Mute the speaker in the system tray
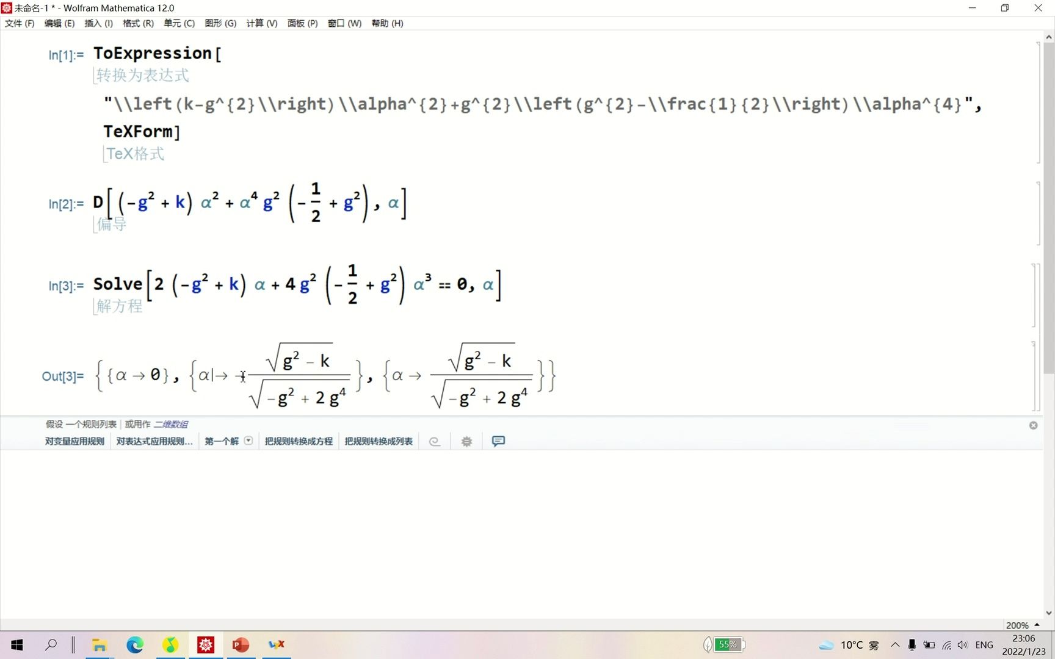 pyautogui.click(x=962, y=644)
